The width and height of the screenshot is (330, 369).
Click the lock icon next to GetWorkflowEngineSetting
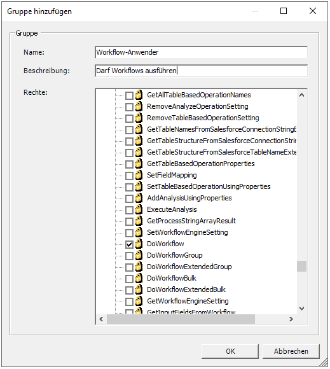[x=139, y=301]
